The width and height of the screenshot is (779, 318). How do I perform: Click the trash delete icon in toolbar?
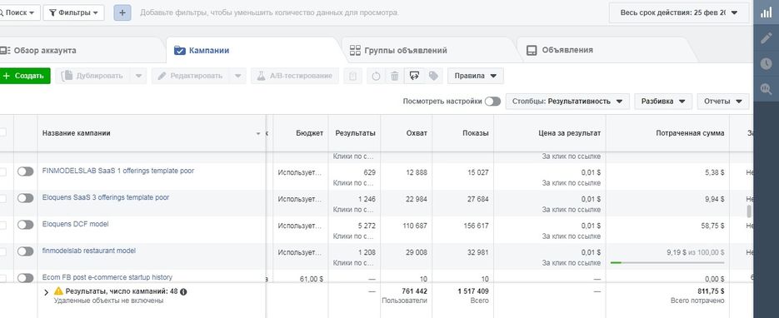pyautogui.click(x=394, y=76)
